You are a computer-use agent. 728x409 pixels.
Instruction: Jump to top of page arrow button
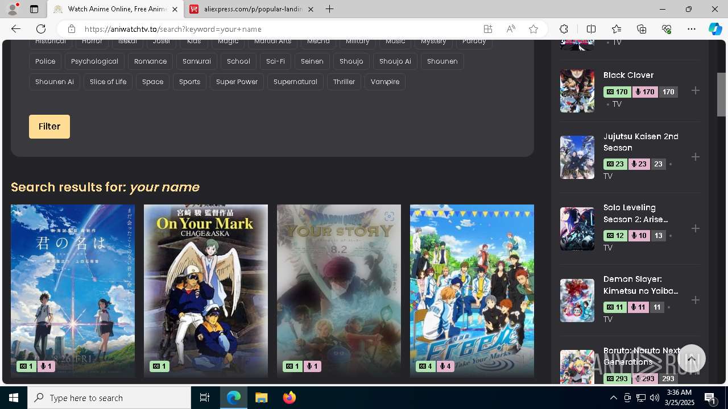point(692,358)
